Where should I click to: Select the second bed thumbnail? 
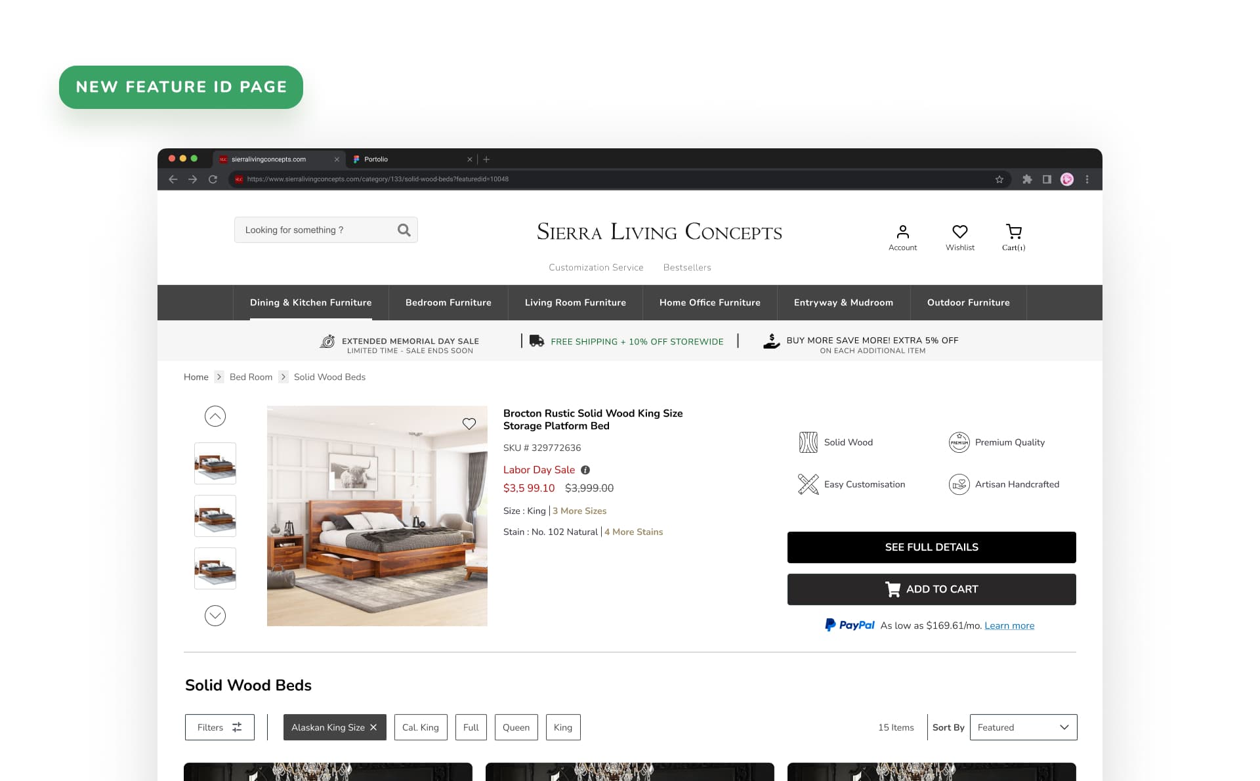click(x=215, y=516)
